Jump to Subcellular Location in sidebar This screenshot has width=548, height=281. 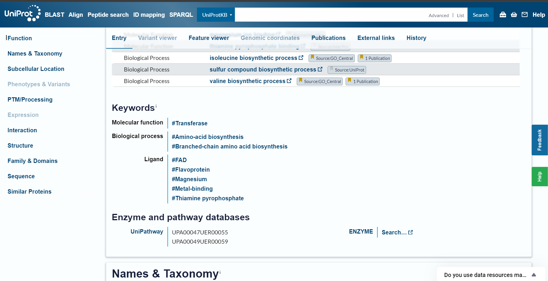pyautogui.click(x=36, y=69)
